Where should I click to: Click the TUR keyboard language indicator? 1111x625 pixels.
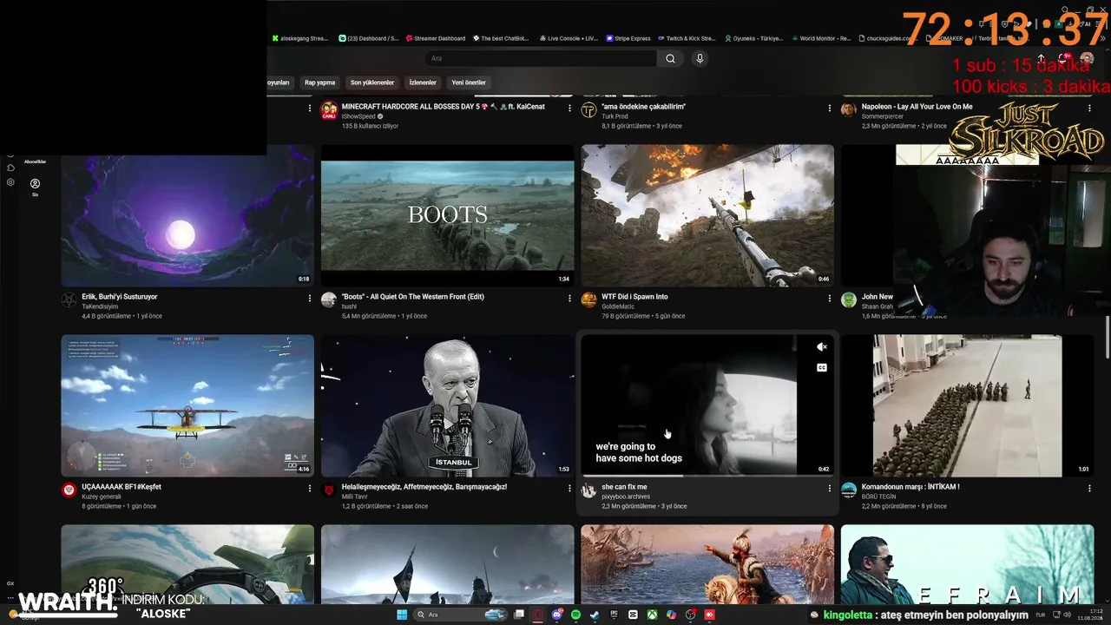1040,615
